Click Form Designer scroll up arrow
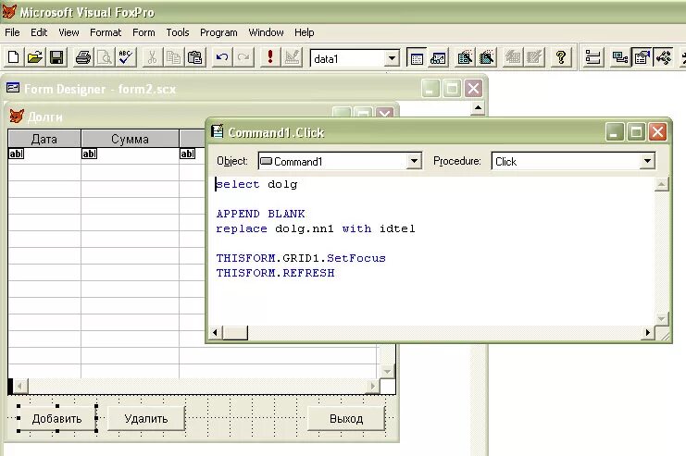 click(478, 107)
